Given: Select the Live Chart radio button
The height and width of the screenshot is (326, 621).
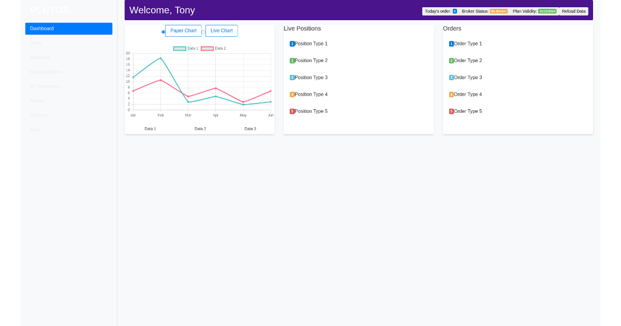Looking at the screenshot, I should (203, 32).
